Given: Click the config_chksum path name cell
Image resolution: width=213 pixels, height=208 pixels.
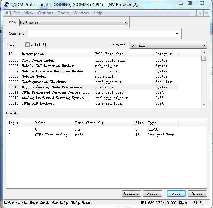Looking at the screenshot, I should 108,82.
